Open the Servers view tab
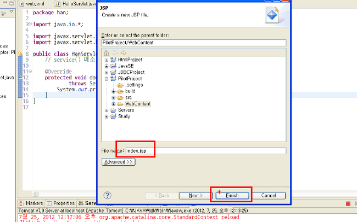This screenshot has height=222, width=357. coord(87,203)
